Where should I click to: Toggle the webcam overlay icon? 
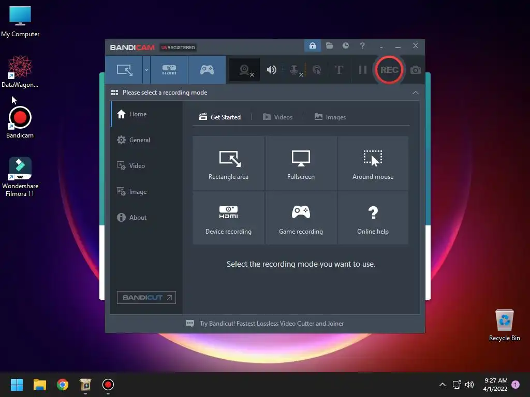[x=244, y=70]
